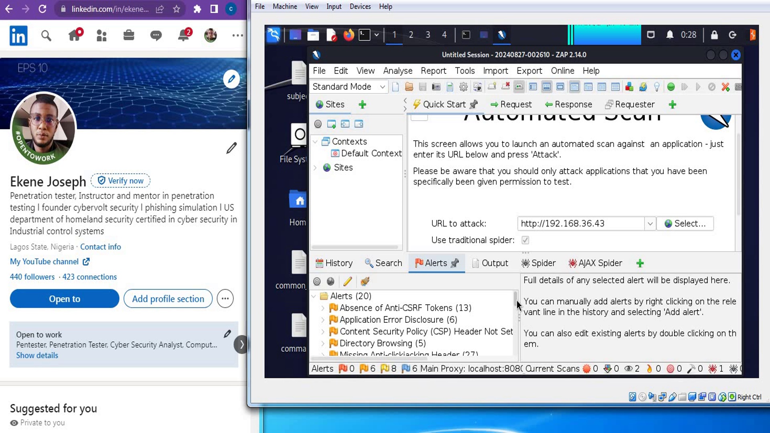
Task: Expand the Absence of Anti-CSRF Tokens alert
Action: pyautogui.click(x=323, y=308)
